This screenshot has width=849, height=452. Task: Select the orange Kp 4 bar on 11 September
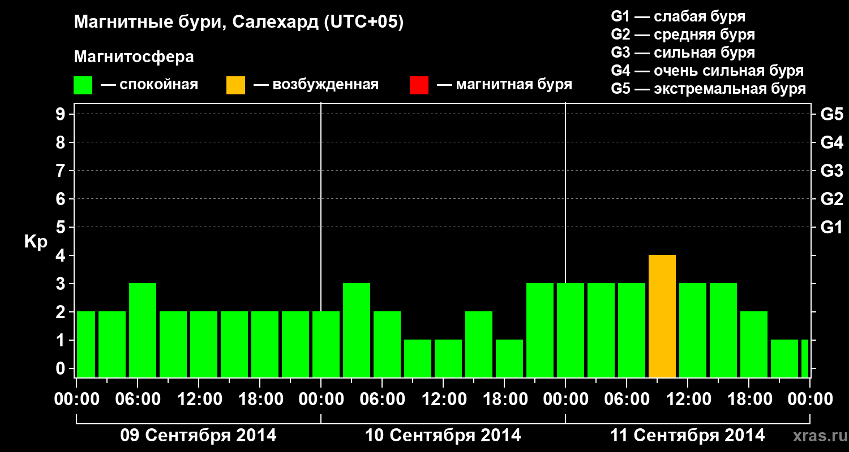tap(662, 316)
